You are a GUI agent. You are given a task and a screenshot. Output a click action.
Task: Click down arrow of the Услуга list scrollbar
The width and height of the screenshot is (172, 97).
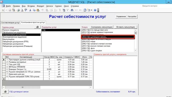pyautogui.click(x=135, y=50)
